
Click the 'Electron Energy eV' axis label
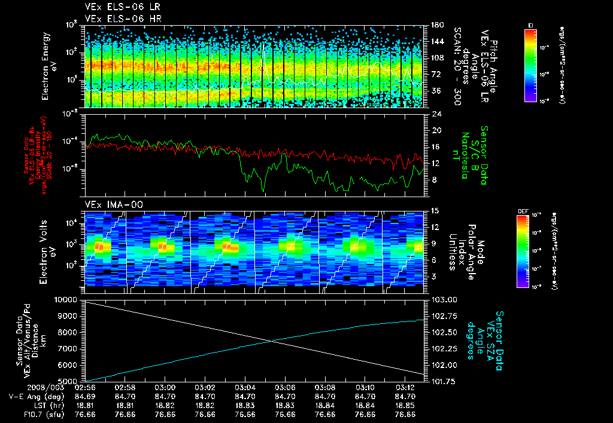pos(49,66)
